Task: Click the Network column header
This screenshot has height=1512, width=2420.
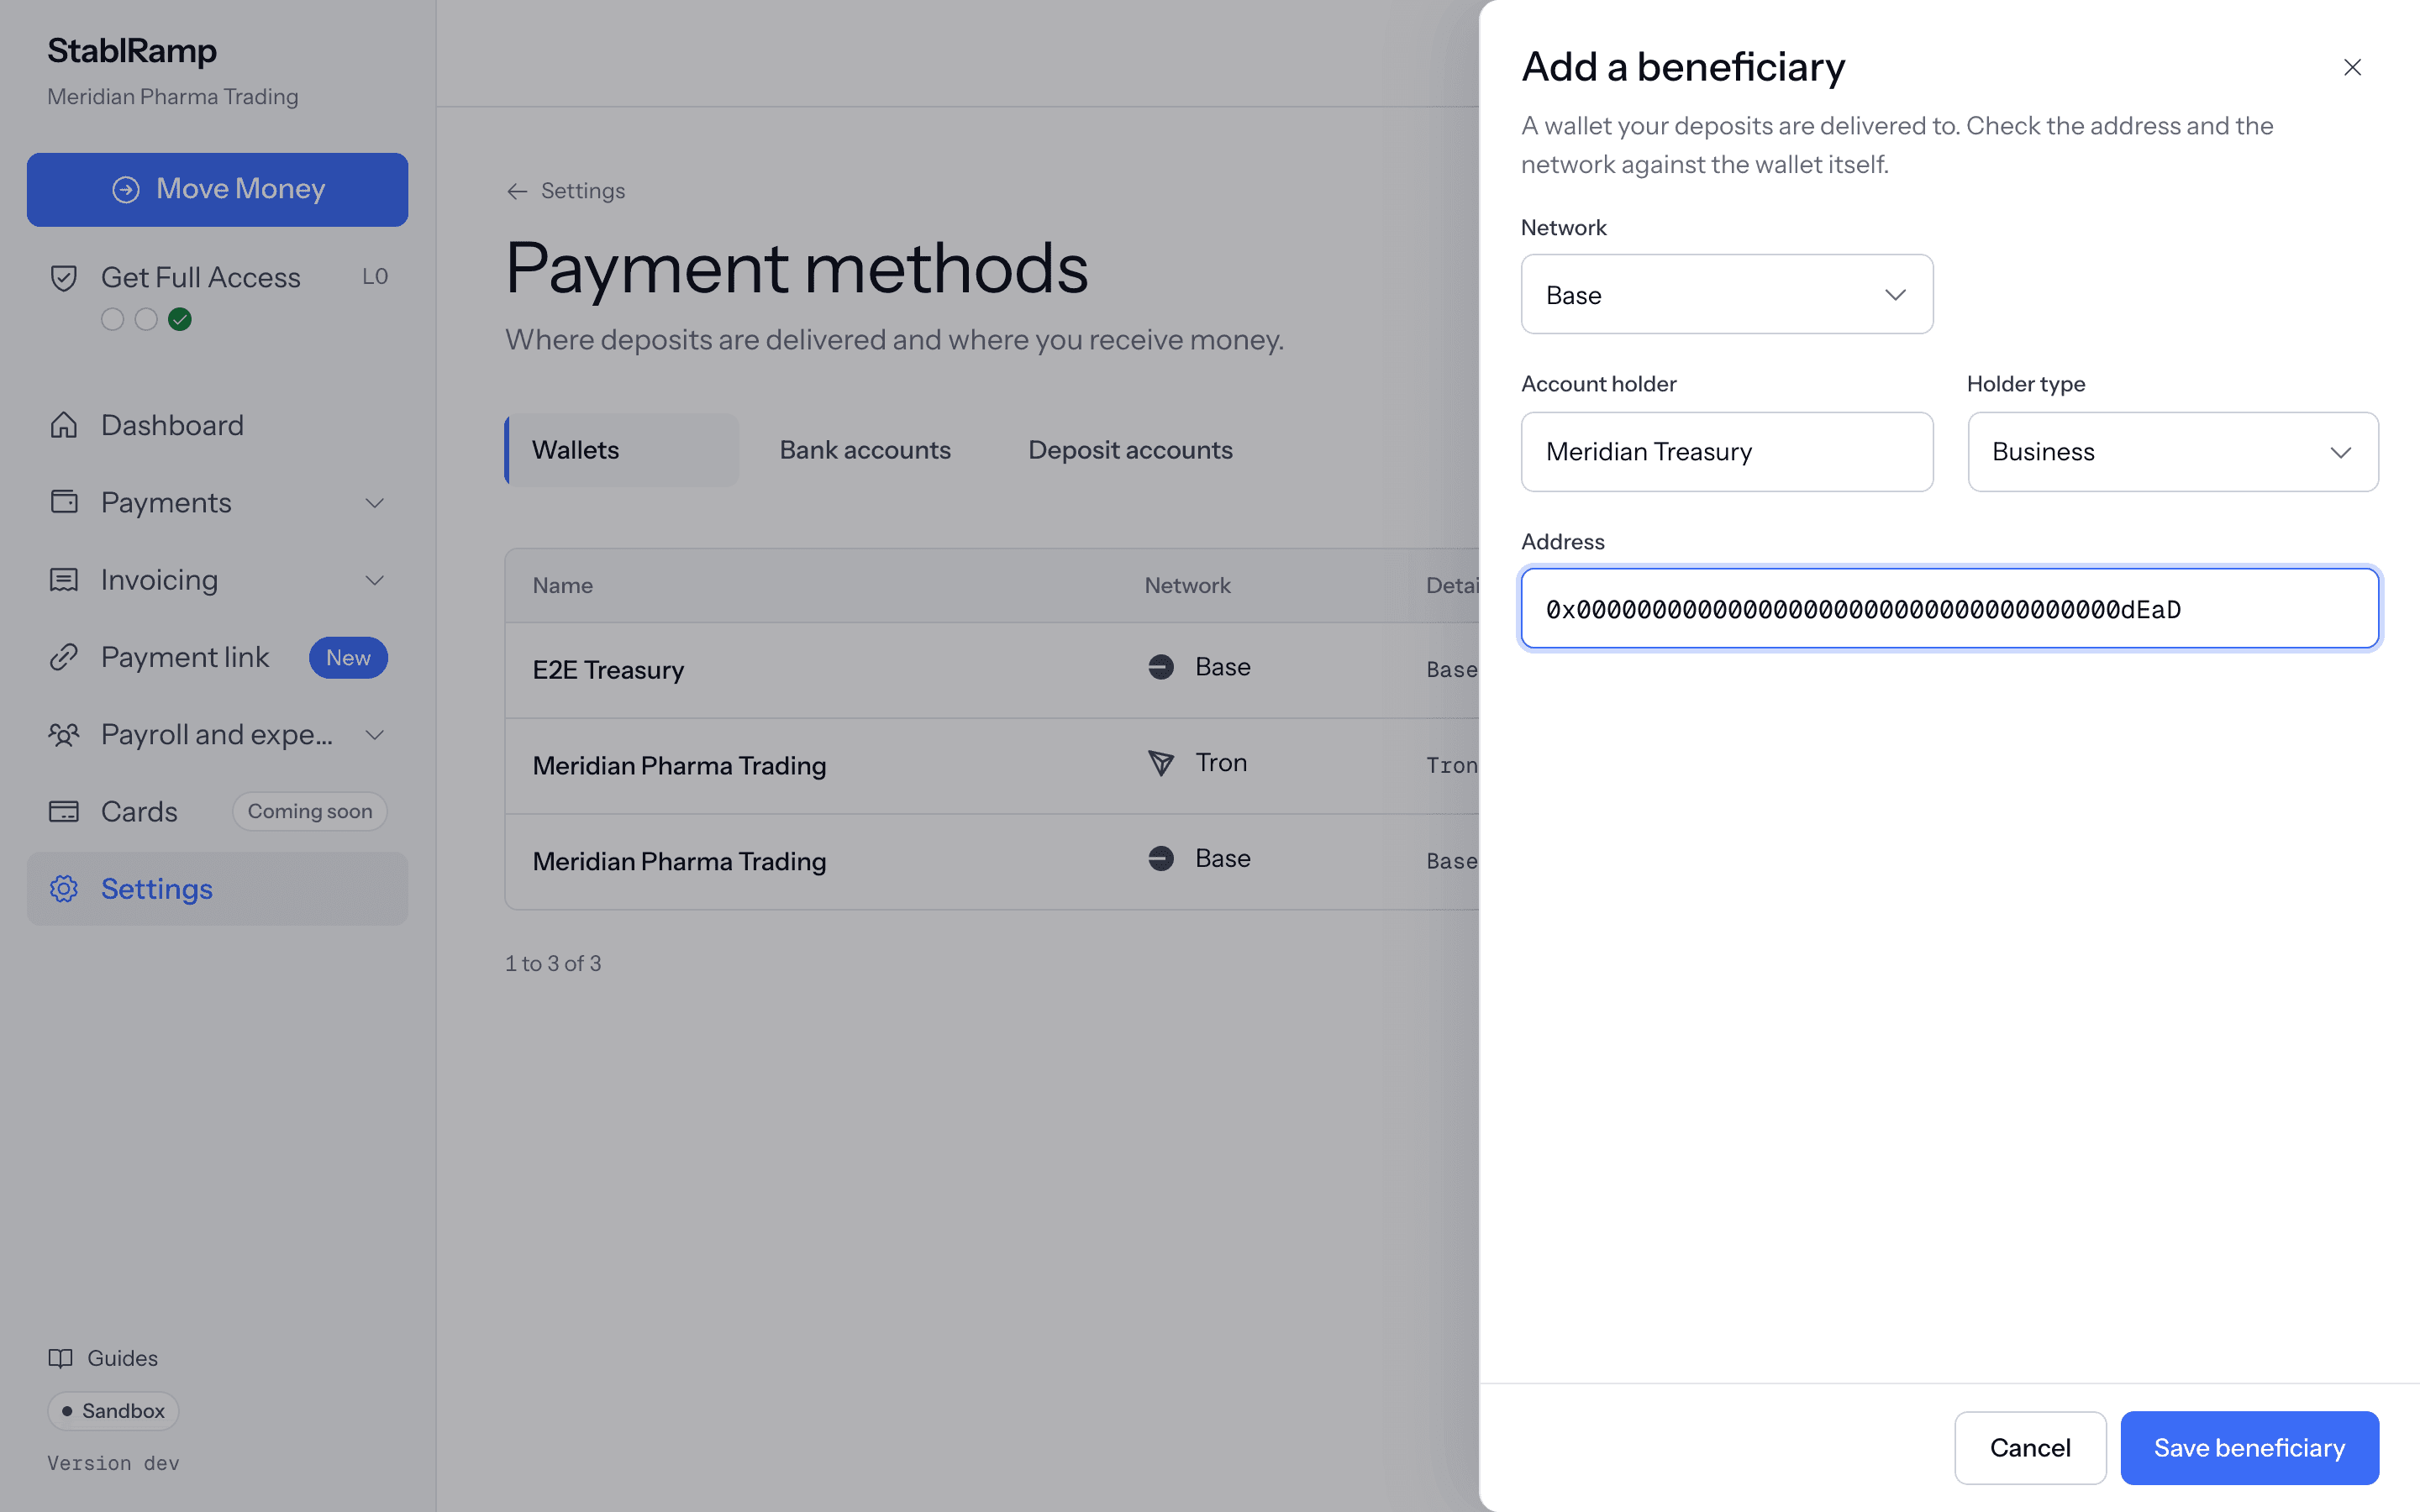Action: [1187, 586]
